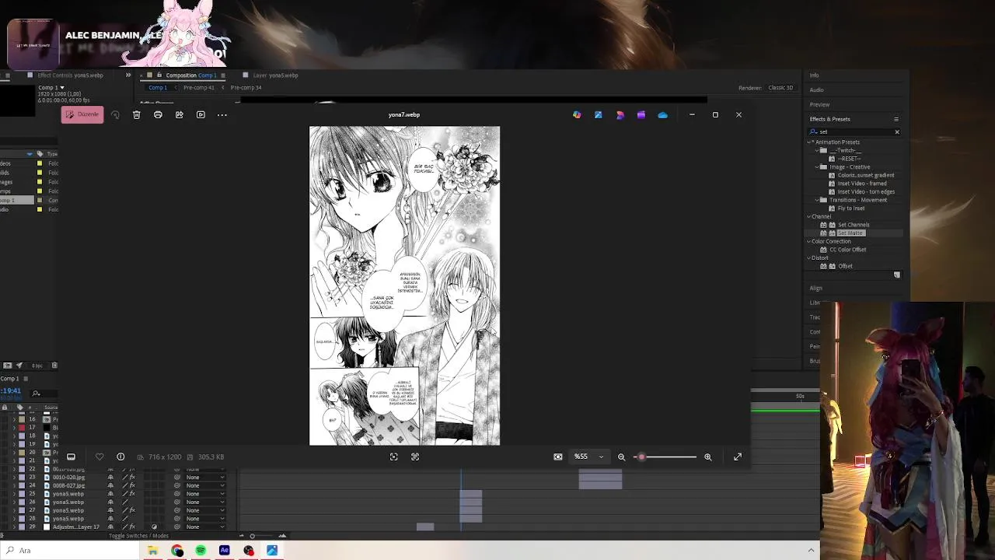Screen dimensions: 995x560
Task: Clear the effects search field with the X
Action: coord(896,132)
